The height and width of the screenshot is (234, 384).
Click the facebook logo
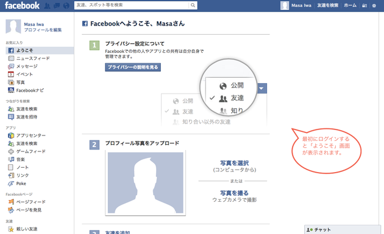pos(22,5)
